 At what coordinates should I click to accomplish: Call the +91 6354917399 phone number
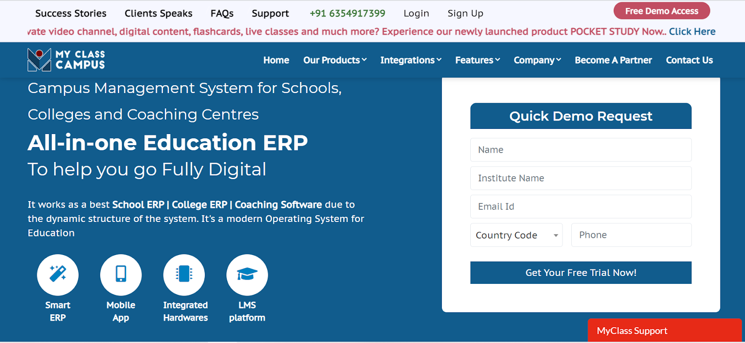pyautogui.click(x=347, y=13)
